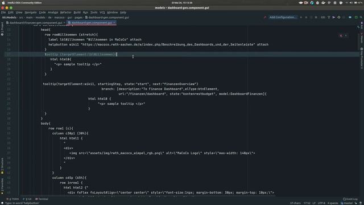364x205 pixels.
Task: Toggle tool window bars icon bottom-left
Action: (2, 203)
